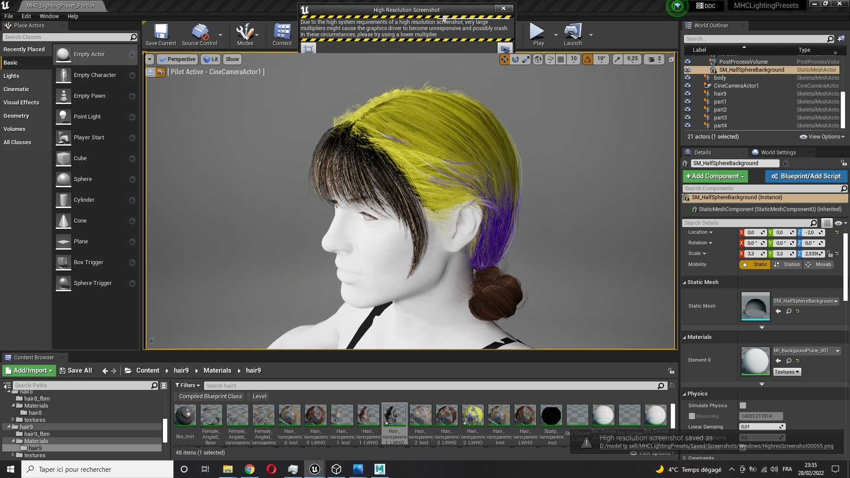Toggle the Scale lock ratio icon
Image resolution: width=850 pixels, height=478 pixels.
tap(830, 254)
